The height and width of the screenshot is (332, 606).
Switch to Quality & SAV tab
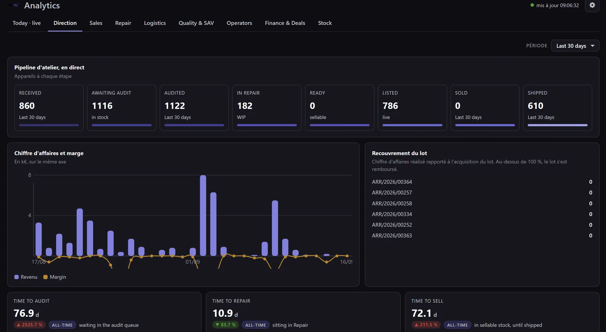pyautogui.click(x=196, y=23)
